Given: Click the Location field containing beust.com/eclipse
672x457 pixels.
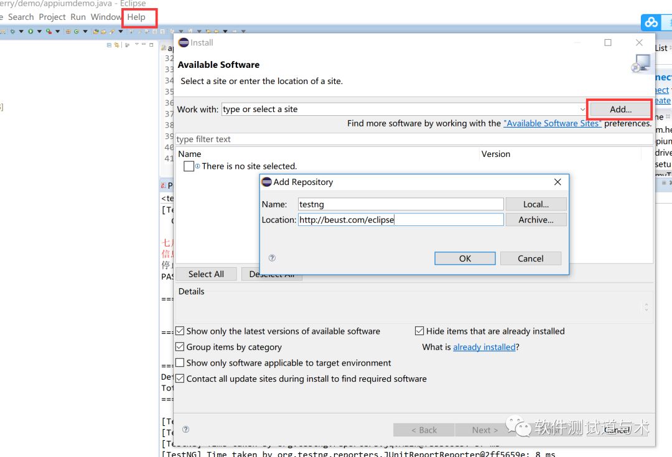Looking at the screenshot, I should point(401,219).
